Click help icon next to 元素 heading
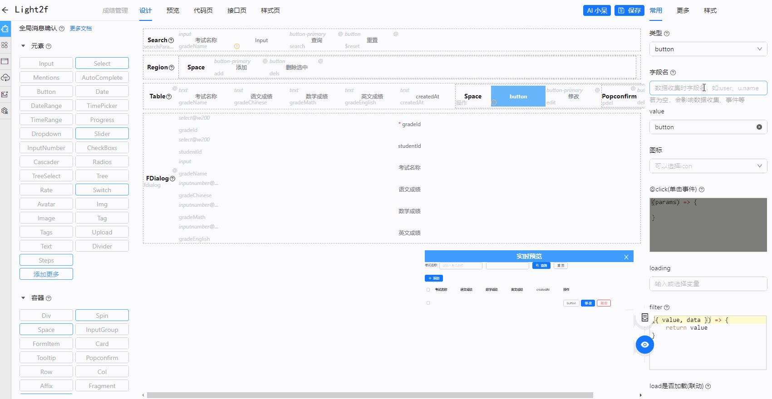The image size is (772, 399). (x=49, y=46)
